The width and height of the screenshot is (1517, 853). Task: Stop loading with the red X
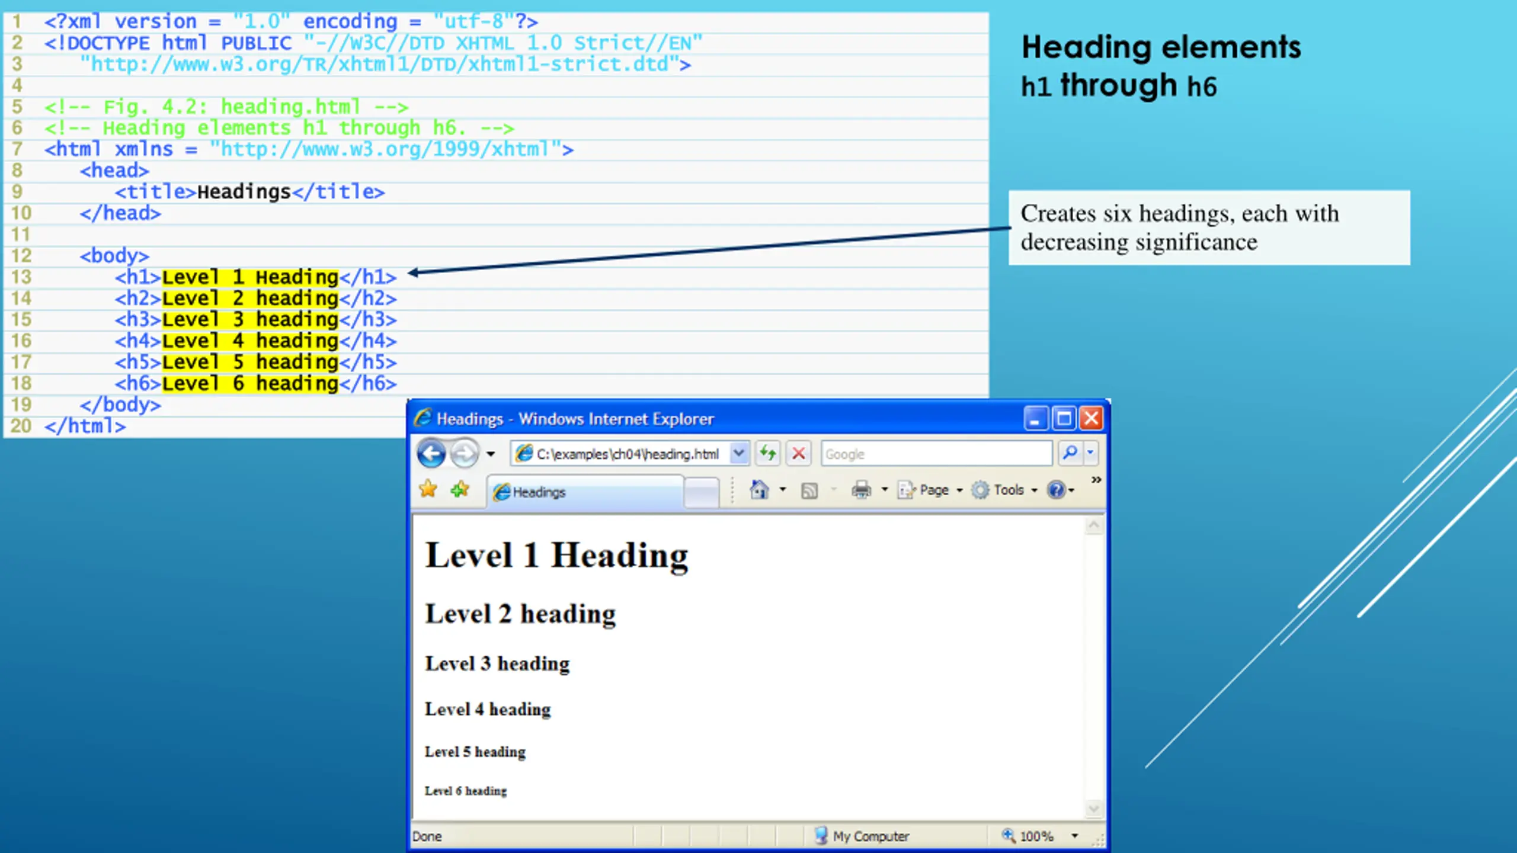799,454
